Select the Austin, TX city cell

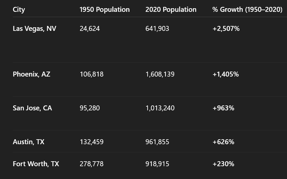[x=29, y=142]
